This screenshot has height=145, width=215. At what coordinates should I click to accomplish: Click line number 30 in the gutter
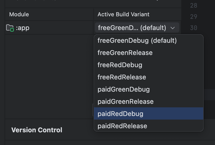(194, 28)
